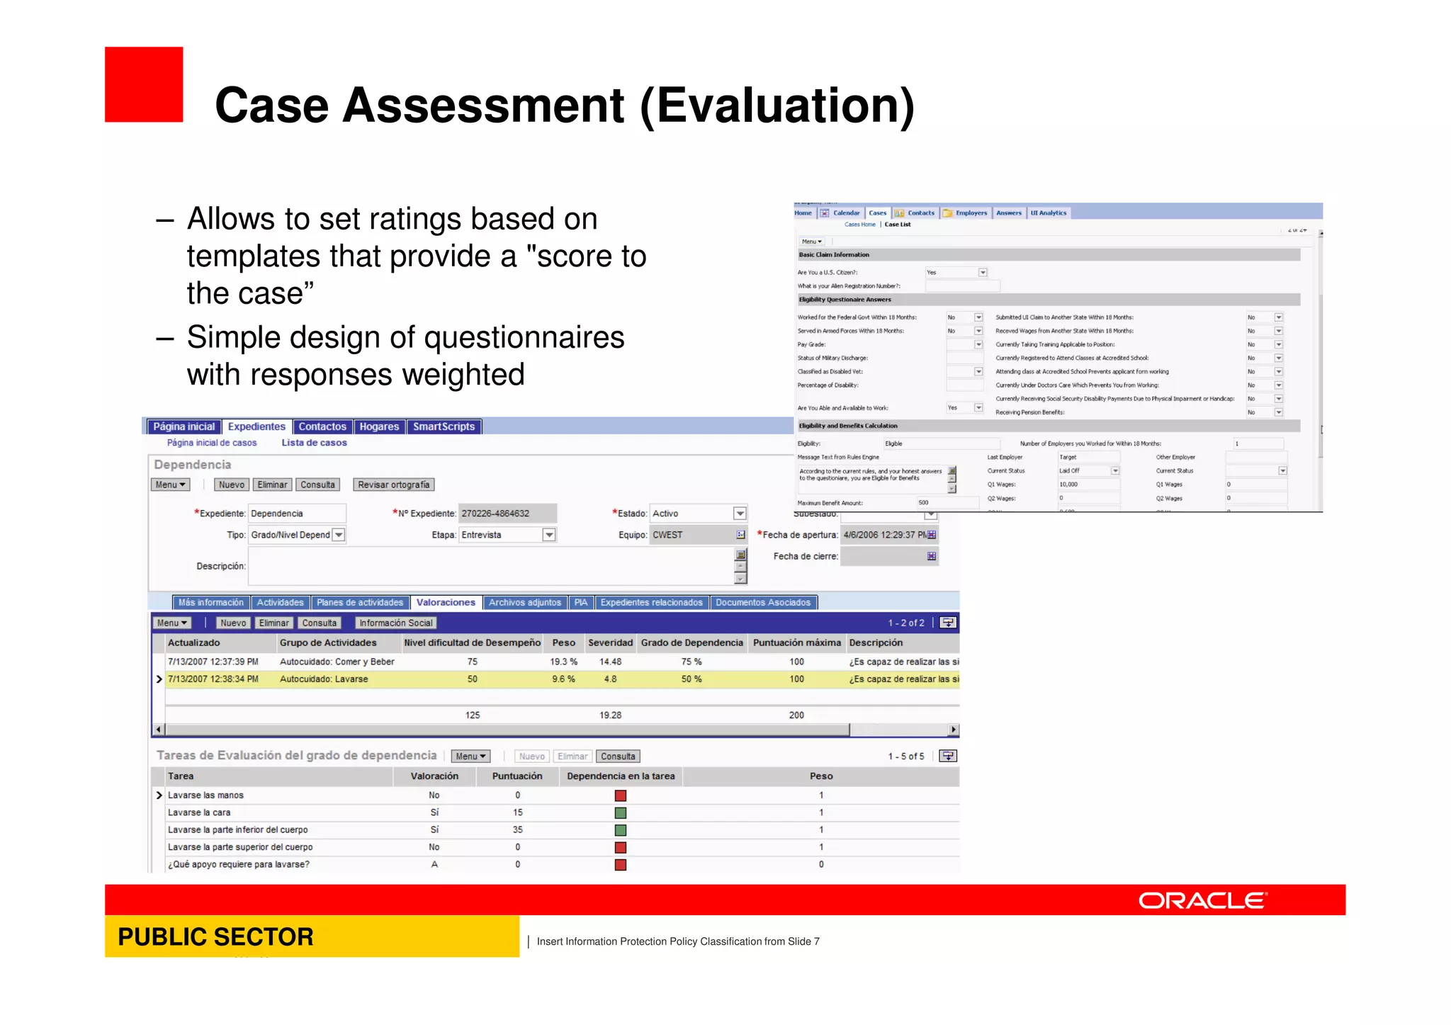Click the Severidad column header
The image size is (1451, 1025).
pyautogui.click(x=610, y=642)
